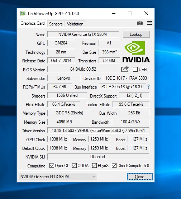Click the "NVIDIA SLI" label
Screen dimensions: 181x199
pyautogui.click(x=35, y=157)
